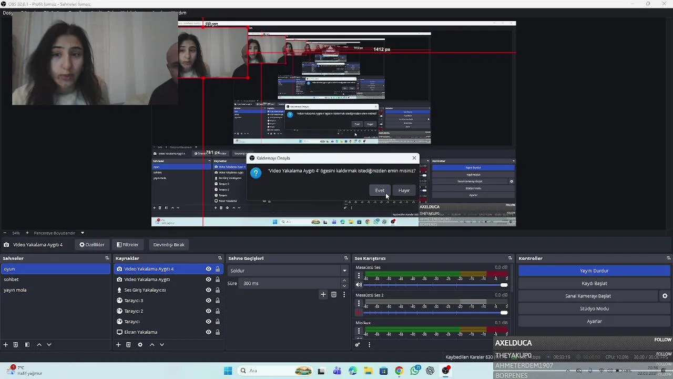This screenshot has width=673, height=379.
Task: Move scene up with Sahneler up arrow
Action: [39, 345]
